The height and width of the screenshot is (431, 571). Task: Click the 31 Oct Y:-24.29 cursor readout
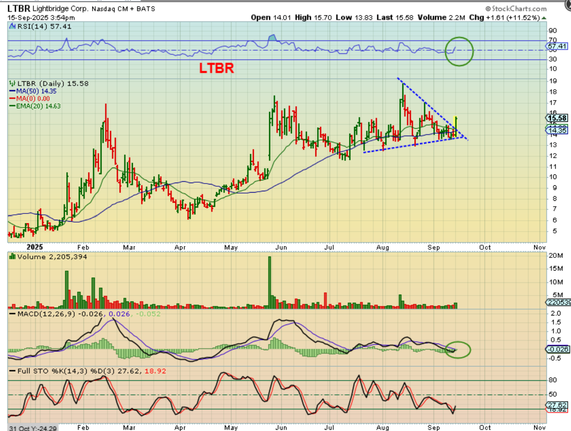33,427
